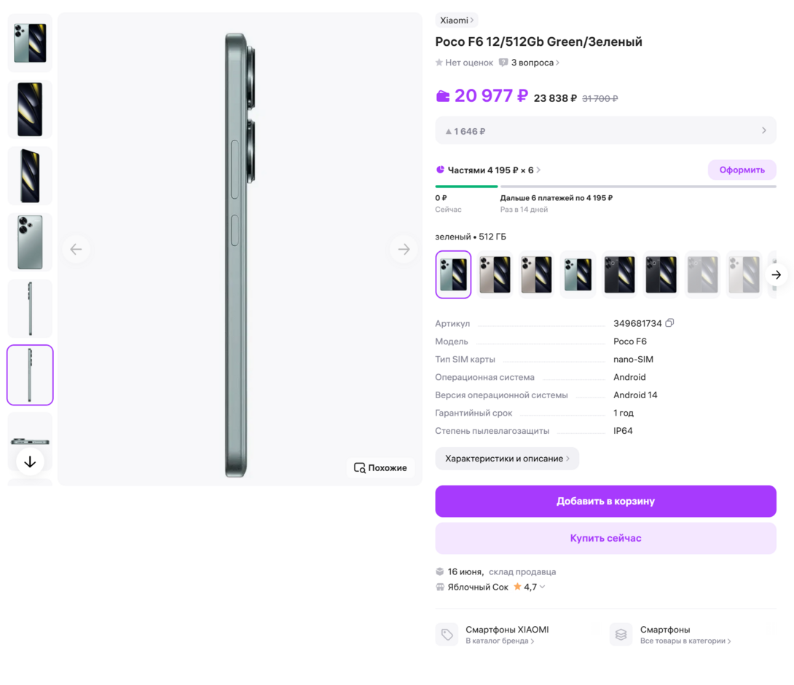Select the first thumbnail of phone front and back
The width and height of the screenshot is (794, 685).
(30, 43)
